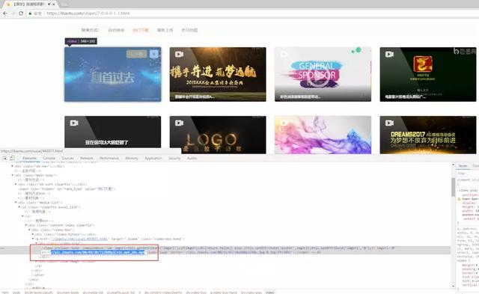Mute the tab using its speaker icon

(49, 4)
